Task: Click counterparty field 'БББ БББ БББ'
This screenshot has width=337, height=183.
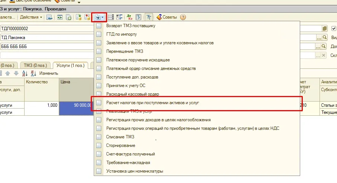Action: click(x=47, y=46)
